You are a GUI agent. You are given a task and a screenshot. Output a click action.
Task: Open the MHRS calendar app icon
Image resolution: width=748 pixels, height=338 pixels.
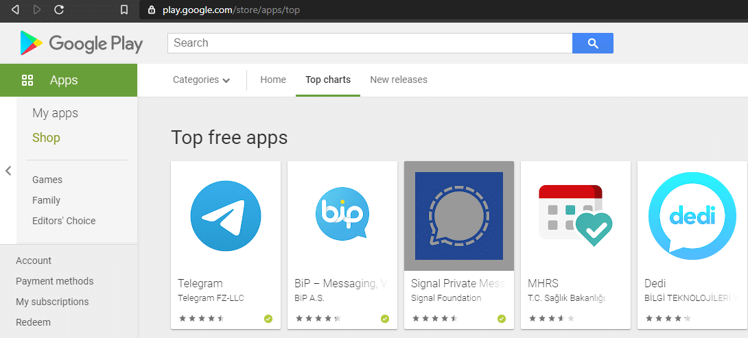(x=576, y=216)
